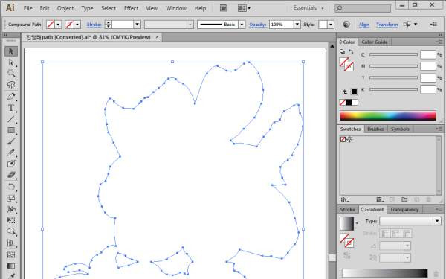Screen dimensions: 446x279
Task: Click the Magenta slider track
Action: pos(393,66)
